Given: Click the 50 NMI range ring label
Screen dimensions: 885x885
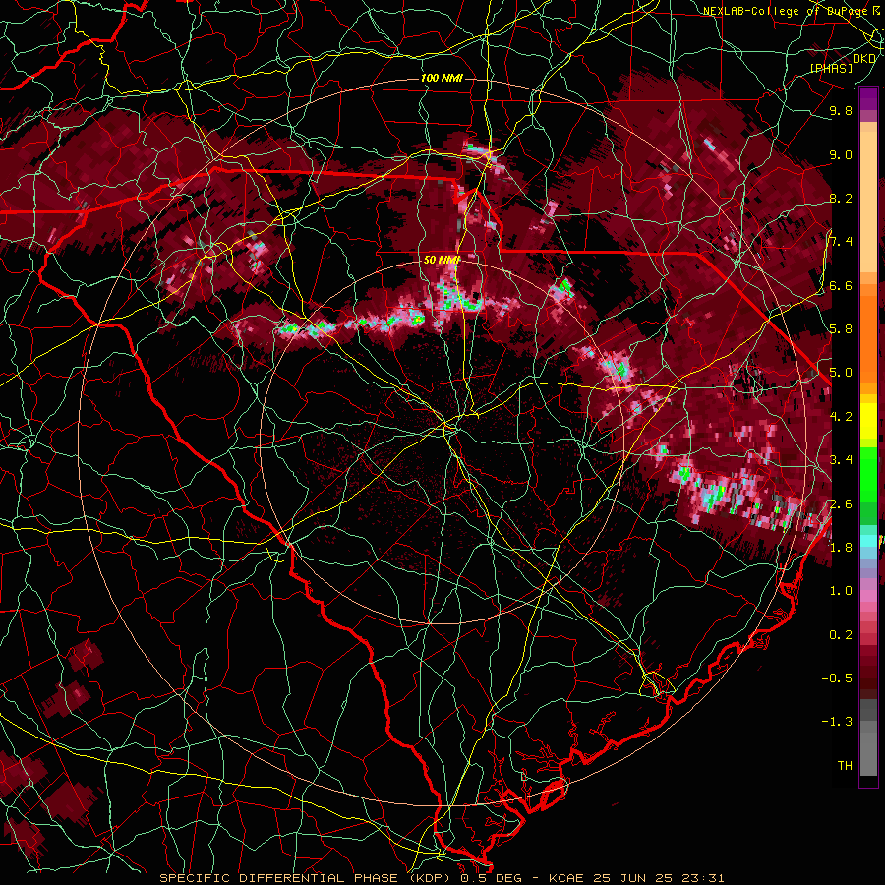Looking at the screenshot, I should [x=442, y=260].
